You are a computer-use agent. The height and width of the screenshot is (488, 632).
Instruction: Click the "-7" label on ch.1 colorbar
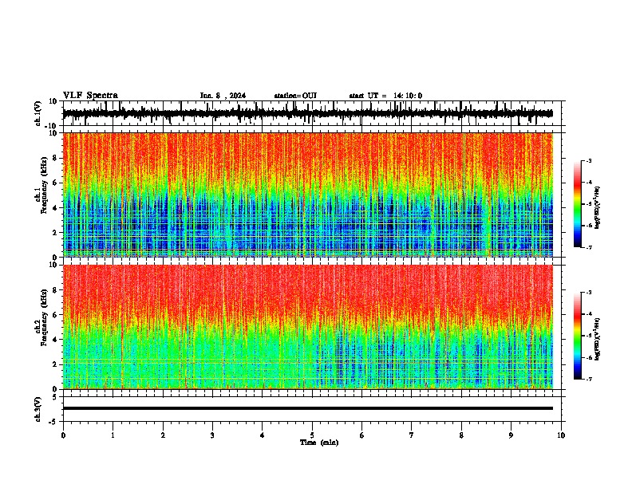click(x=589, y=247)
